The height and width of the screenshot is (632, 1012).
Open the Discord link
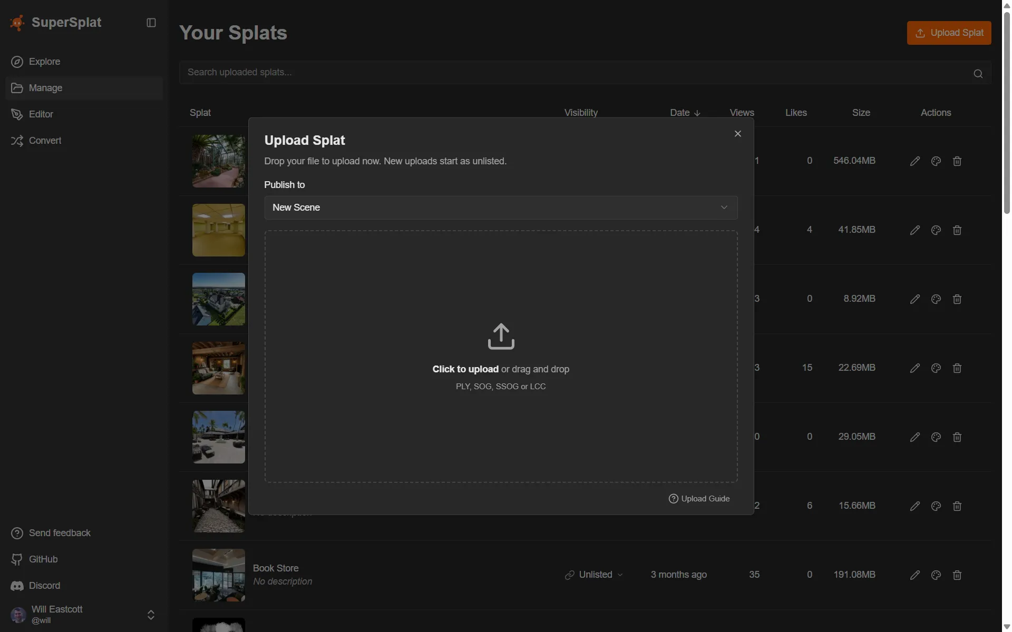(84, 586)
